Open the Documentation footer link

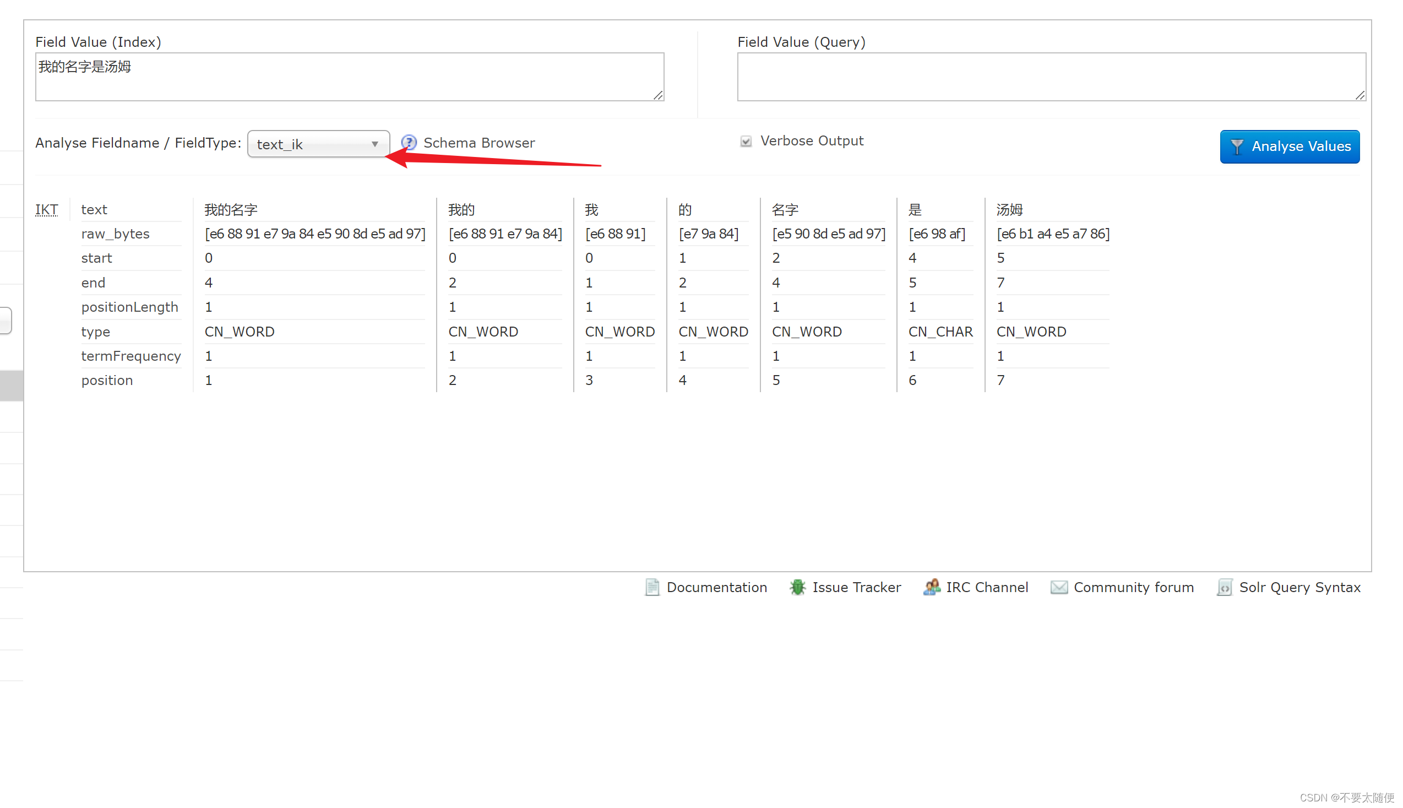(x=717, y=587)
